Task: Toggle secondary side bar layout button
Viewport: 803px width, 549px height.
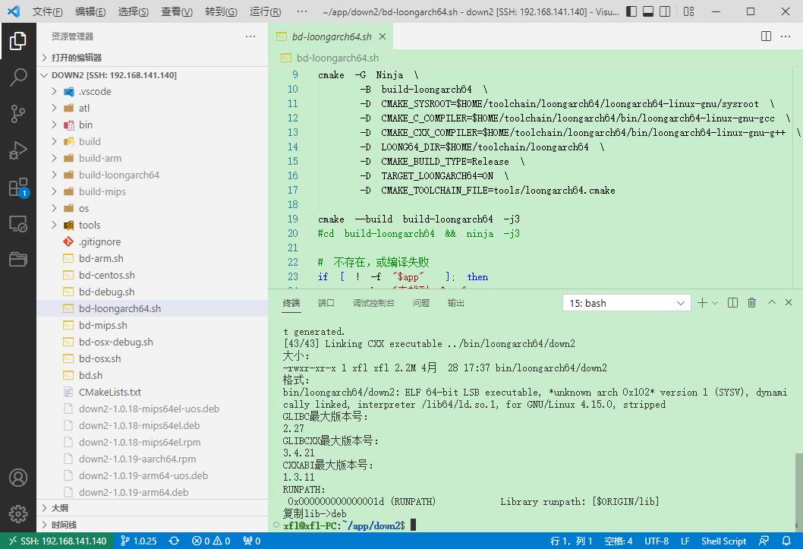Action: [665, 11]
